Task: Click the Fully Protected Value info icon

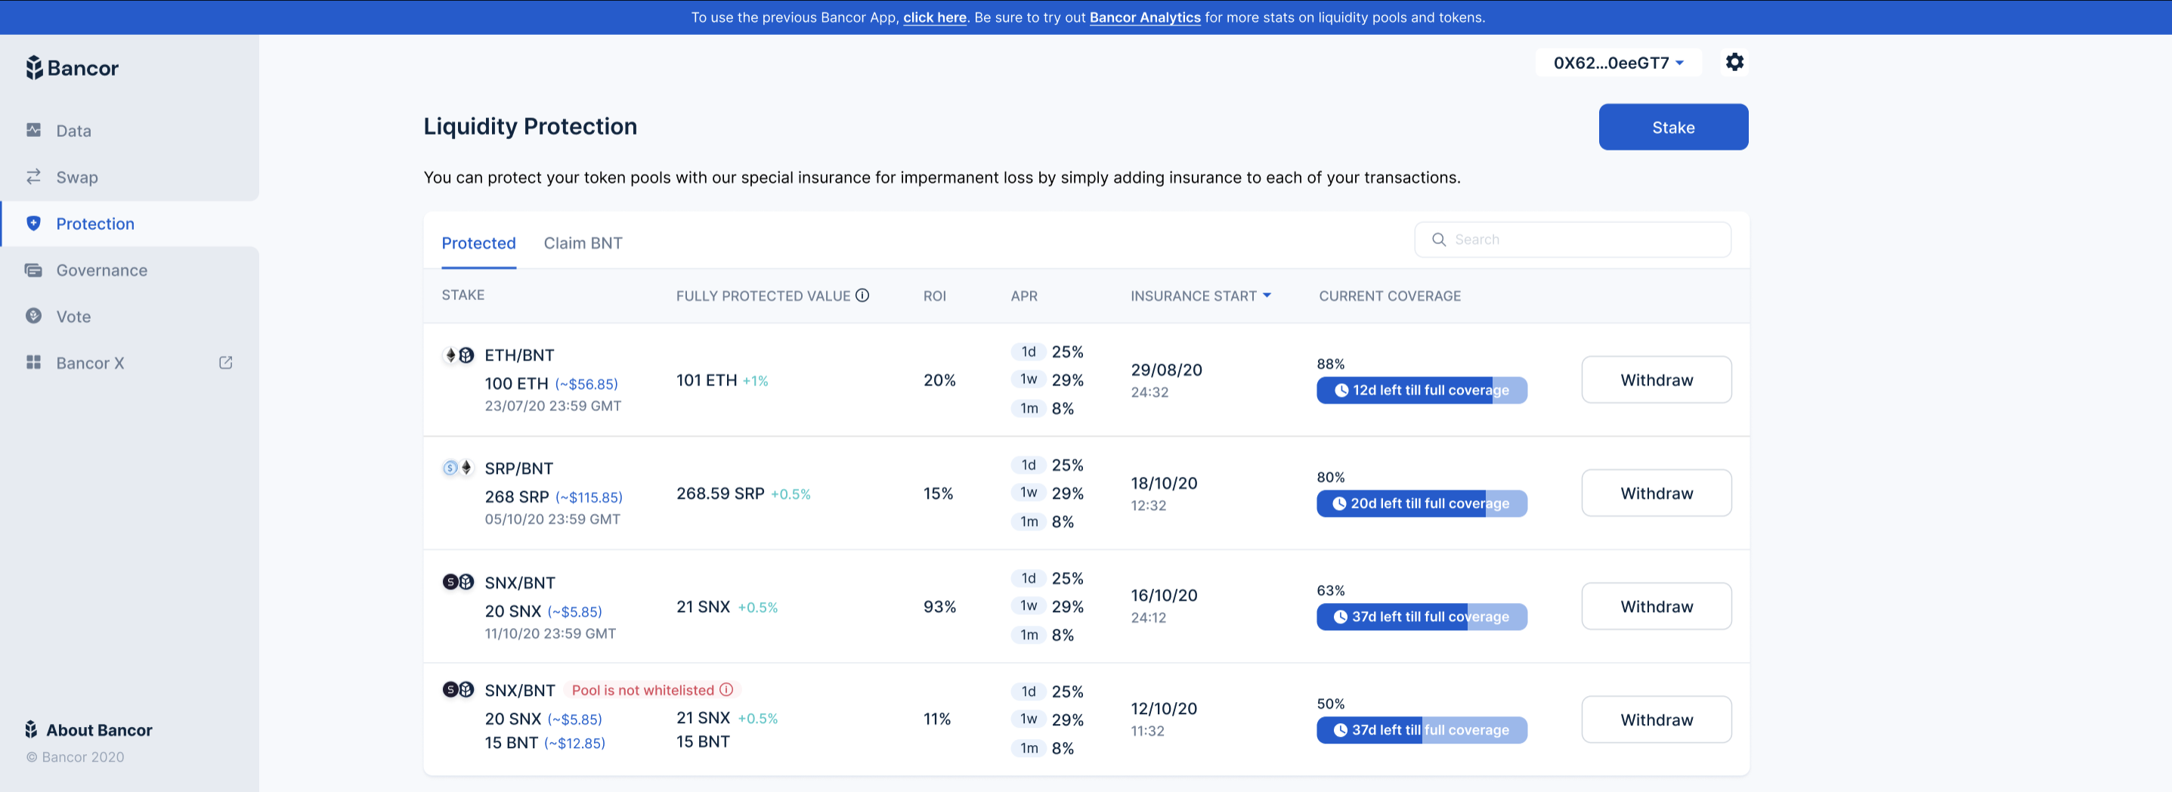Action: 862,295
